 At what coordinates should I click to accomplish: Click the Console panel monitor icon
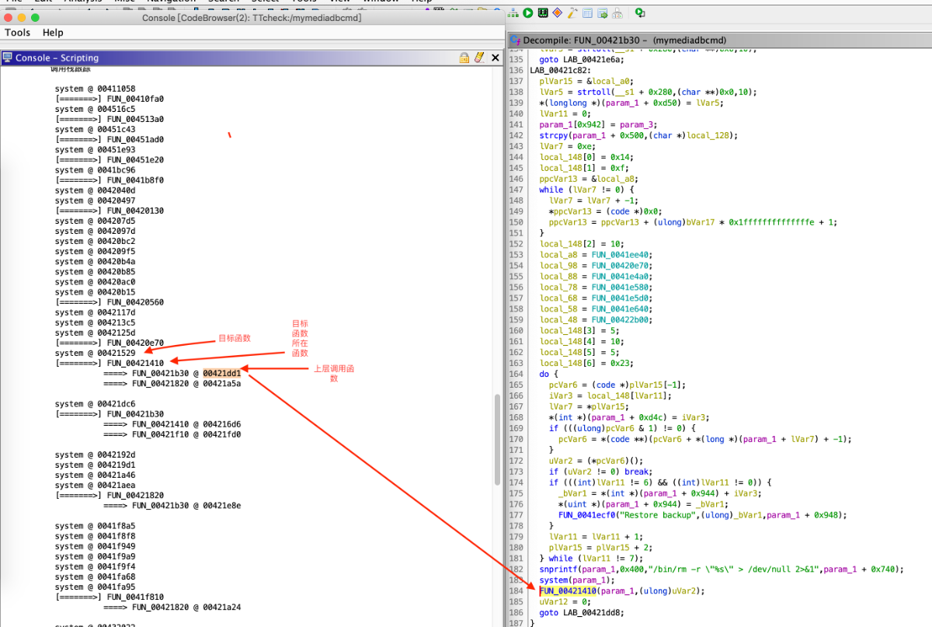coord(7,57)
